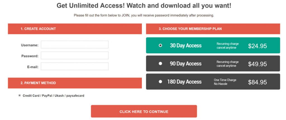Select the Credit Card / PayPal radio button
286x120 pixels.
click(x=20, y=95)
